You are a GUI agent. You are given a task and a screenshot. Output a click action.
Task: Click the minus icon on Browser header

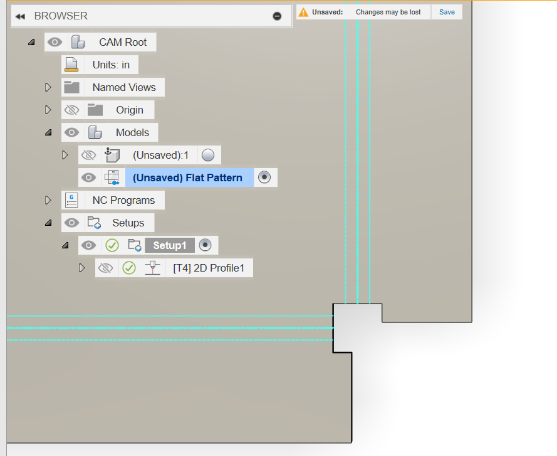[277, 16]
